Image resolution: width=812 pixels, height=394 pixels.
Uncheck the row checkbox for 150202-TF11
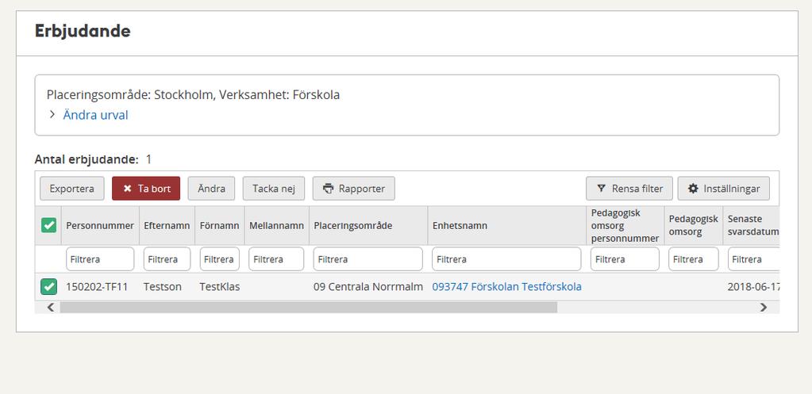(x=48, y=286)
